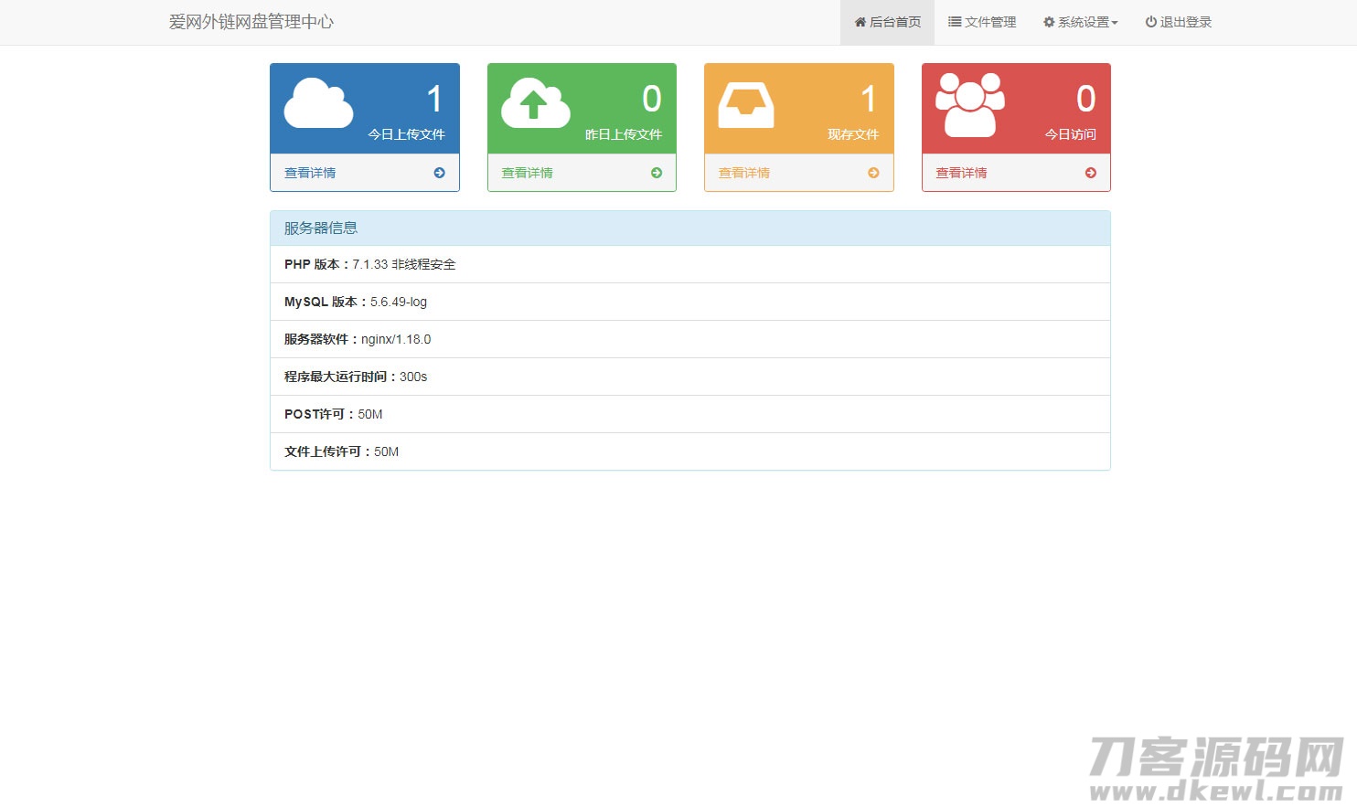Click the 今日访问 count number
The height and width of the screenshot is (807, 1357).
tap(1085, 99)
